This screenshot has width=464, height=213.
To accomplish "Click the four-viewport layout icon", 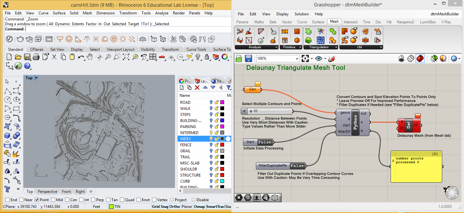I will coord(153,57).
